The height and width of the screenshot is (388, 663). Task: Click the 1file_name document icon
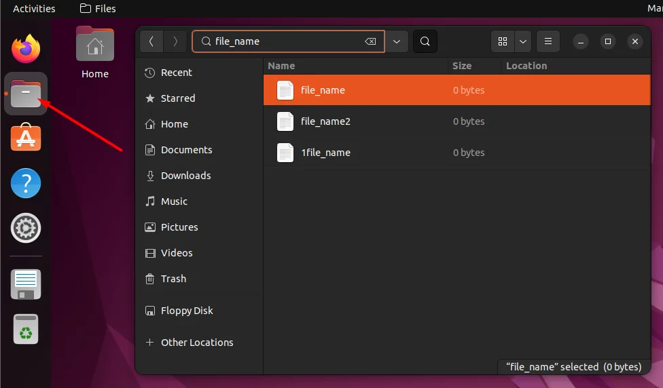pos(285,153)
